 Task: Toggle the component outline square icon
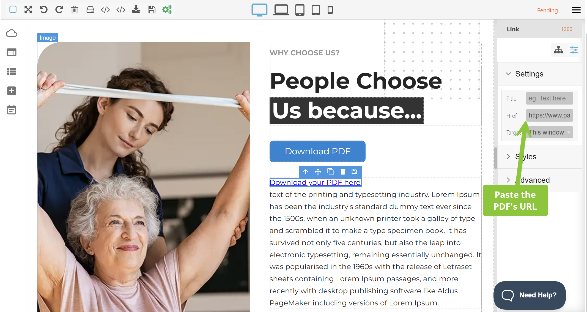coord(13,10)
